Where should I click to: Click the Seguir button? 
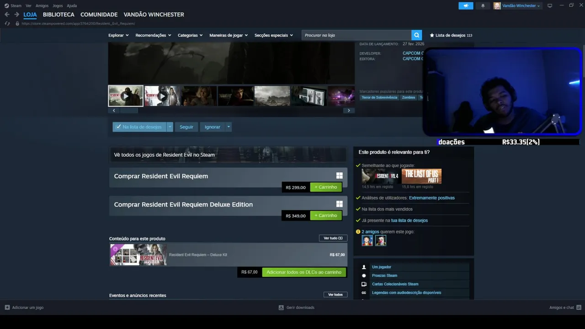tap(186, 127)
